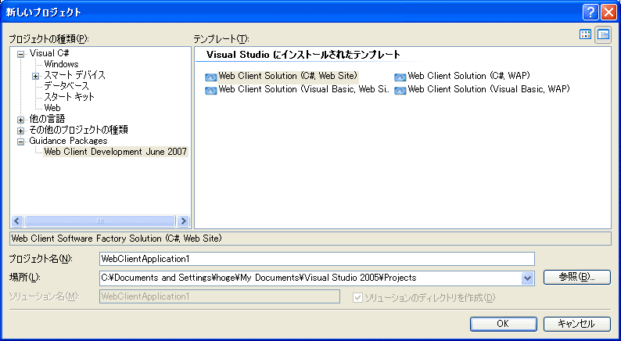The height and width of the screenshot is (341, 621).
Task: Collapse the Visual C# node
Action: tap(20, 54)
